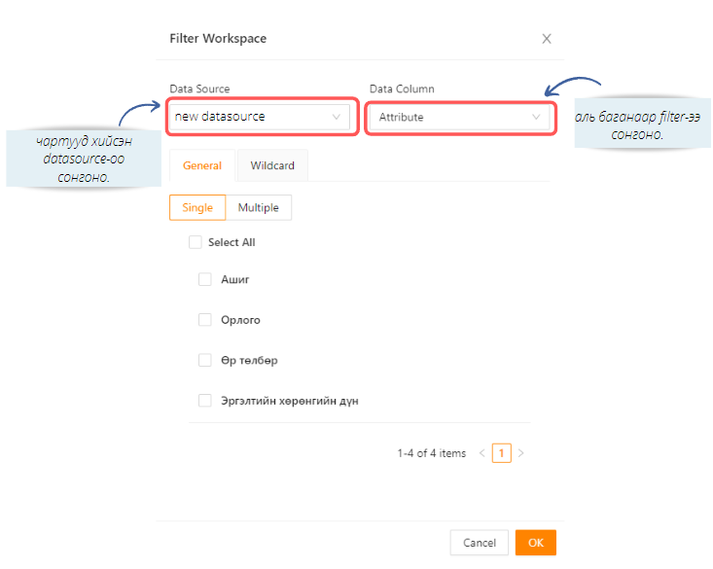Image resolution: width=713 pixels, height=569 pixels.
Task: Check the Select All checkbox
Action: [x=196, y=242]
